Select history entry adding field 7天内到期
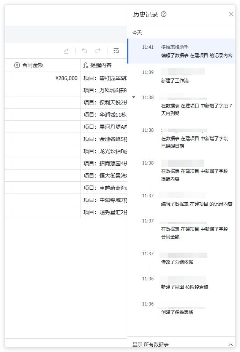Viewport: 240px width, 352px height. click(182, 106)
